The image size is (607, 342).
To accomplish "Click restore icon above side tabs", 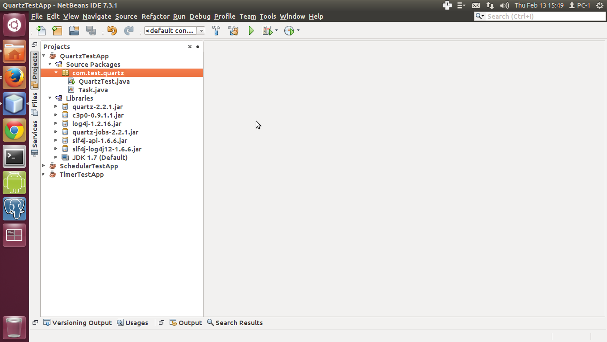I will pyautogui.click(x=34, y=45).
